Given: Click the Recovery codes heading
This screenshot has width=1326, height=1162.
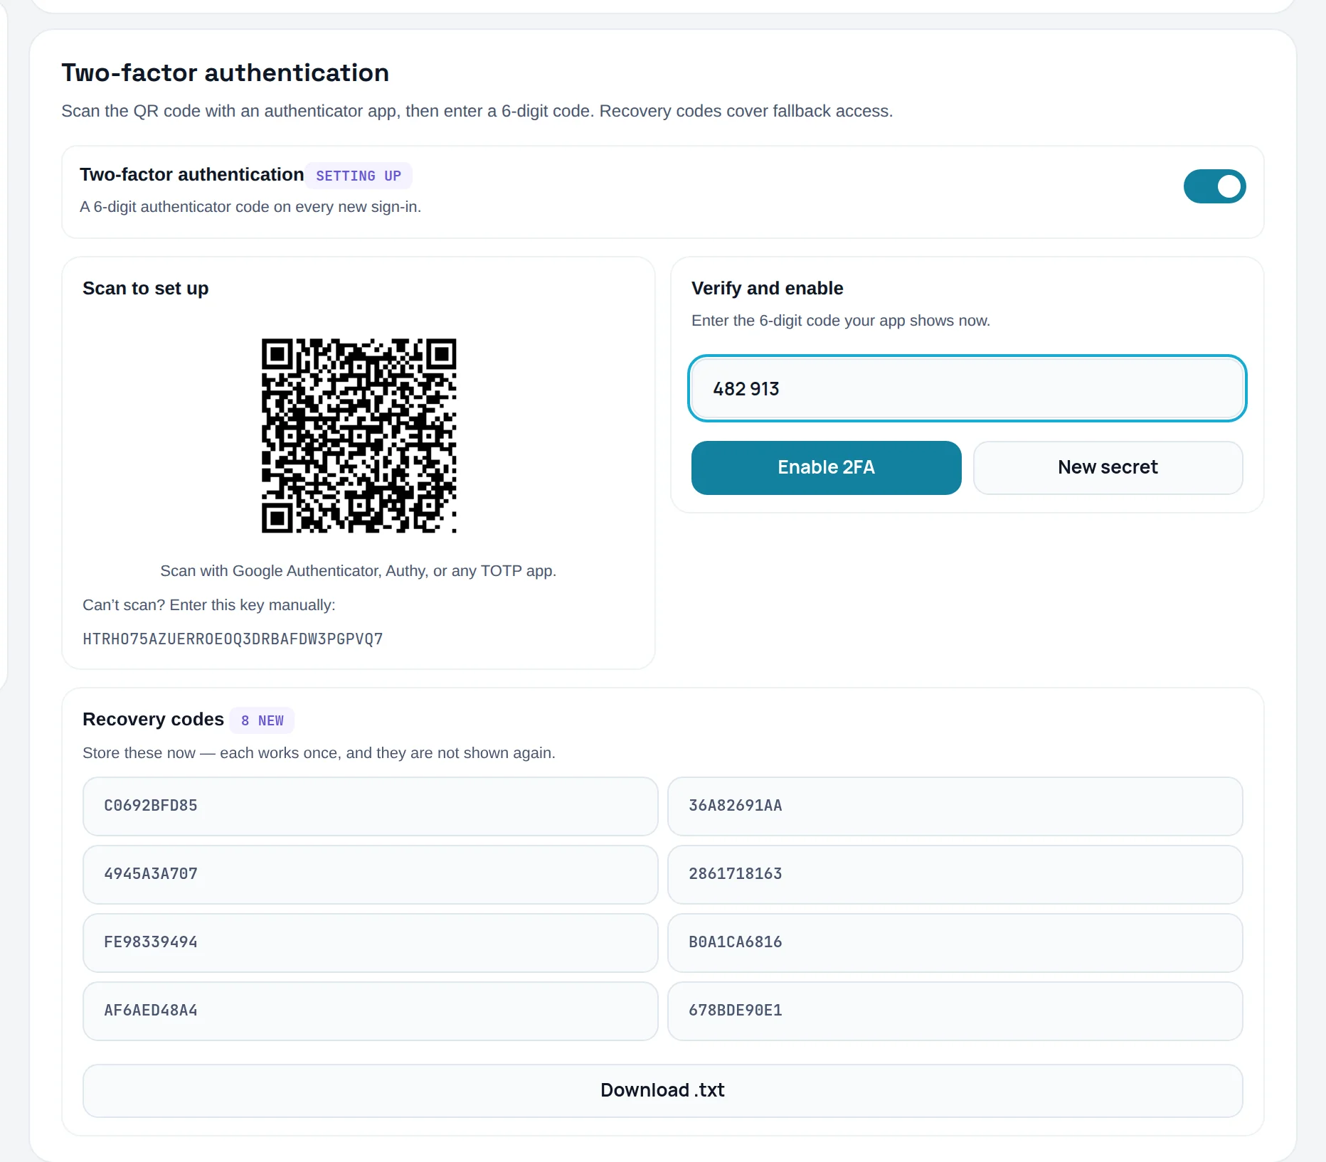Looking at the screenshot, I should (x=153, y=719).
